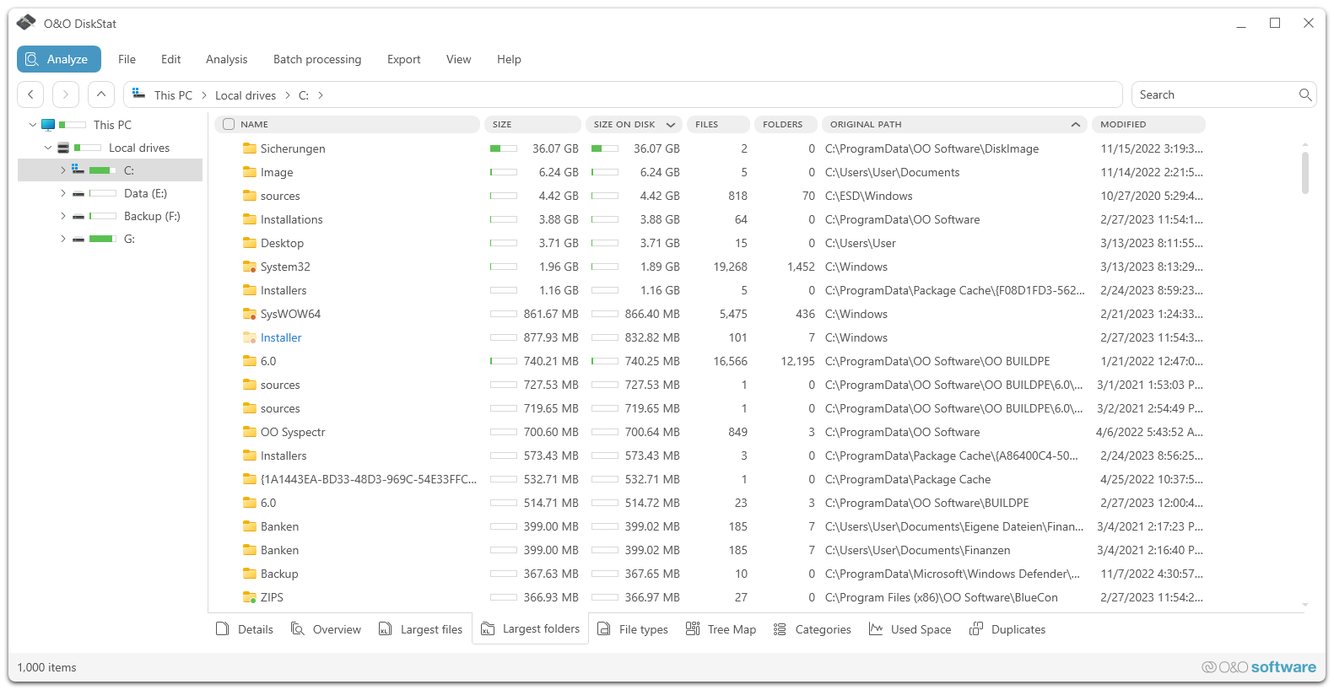Click the path C:\ESD\Windows
Screen dimensions: 1334x690
tap(869, 196)
